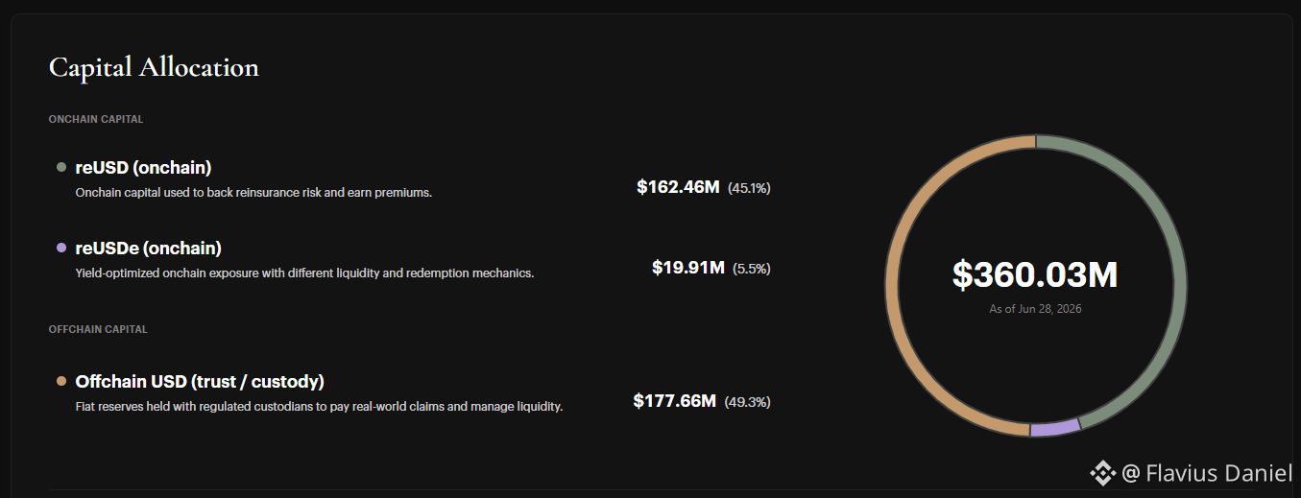Screen dimensions: 1301x498
Task: Select the reUSDe (onchain) title
Action: pos(148,249)
